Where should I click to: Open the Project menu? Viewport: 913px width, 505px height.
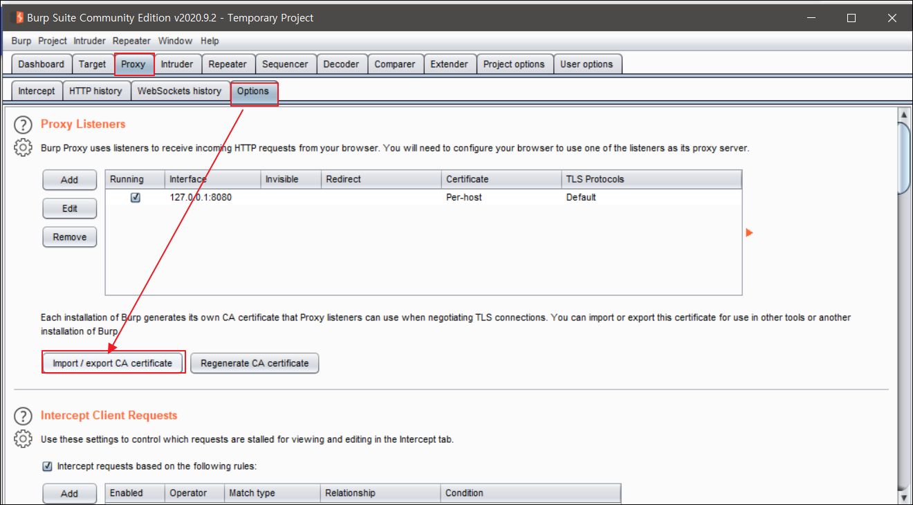point(53,41)
